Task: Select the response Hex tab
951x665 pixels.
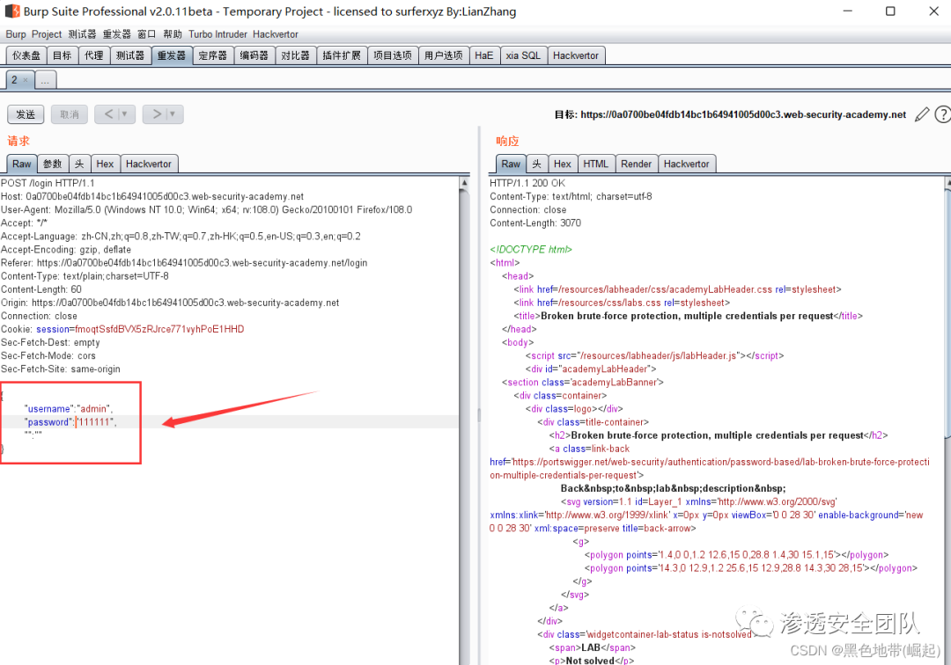Action: click(562, 164)
